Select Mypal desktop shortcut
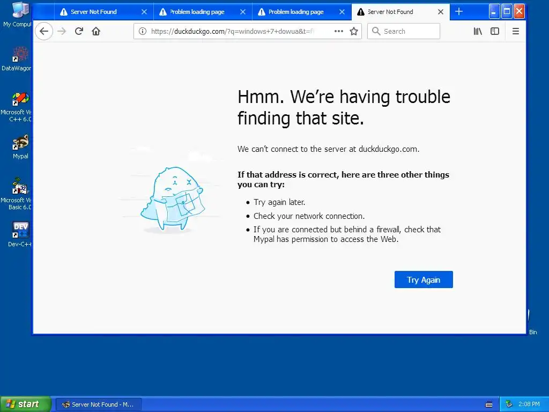Viewport: 549px width, 412px height. 20,147
